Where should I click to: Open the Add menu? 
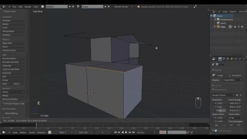pyautogui.click(x=20, y=7)
